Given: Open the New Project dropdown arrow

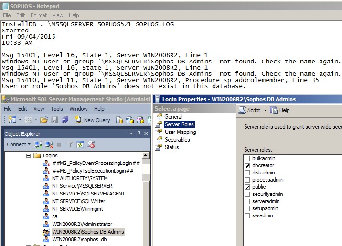Looking at the screenshot, I should tap(20, 119).
